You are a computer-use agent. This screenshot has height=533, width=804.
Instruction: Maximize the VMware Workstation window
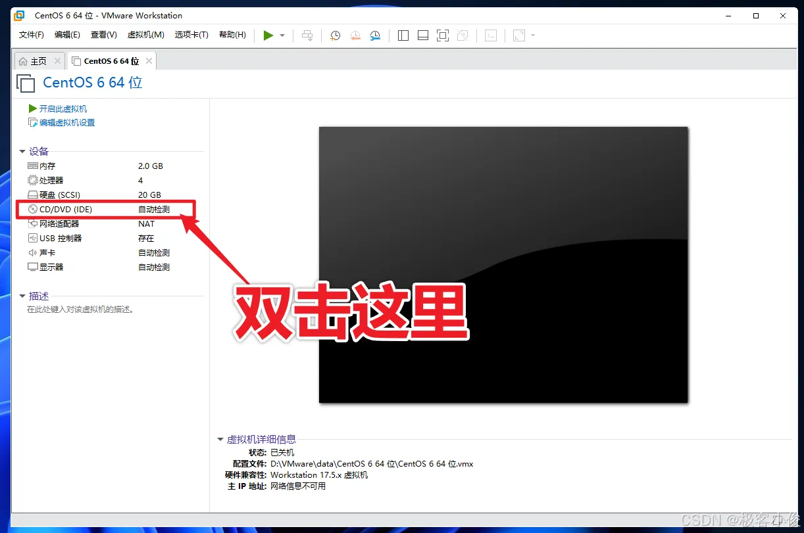pyautogui.click(x=756, y=15)
